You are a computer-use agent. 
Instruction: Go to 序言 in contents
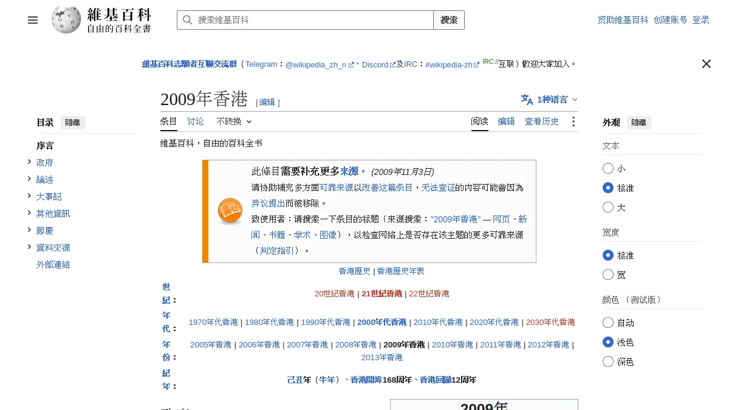click(x=45, y=146)
